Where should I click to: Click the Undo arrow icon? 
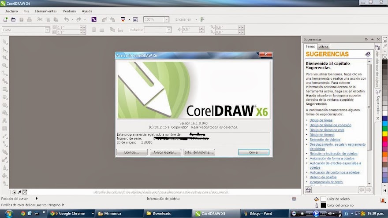coord(66,19)
